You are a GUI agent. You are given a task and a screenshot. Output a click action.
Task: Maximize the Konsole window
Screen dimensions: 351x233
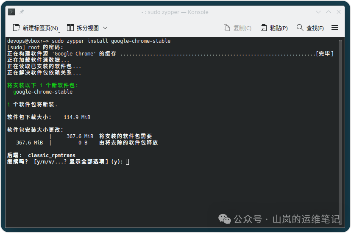click(x=329, y=12)
